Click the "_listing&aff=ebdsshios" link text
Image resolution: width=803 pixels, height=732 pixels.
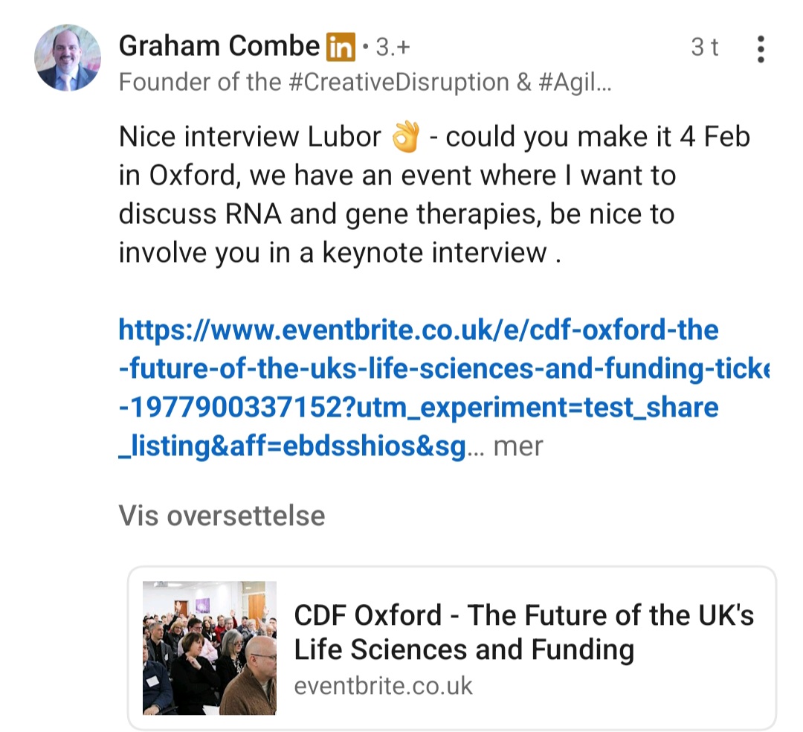point(294,446)
